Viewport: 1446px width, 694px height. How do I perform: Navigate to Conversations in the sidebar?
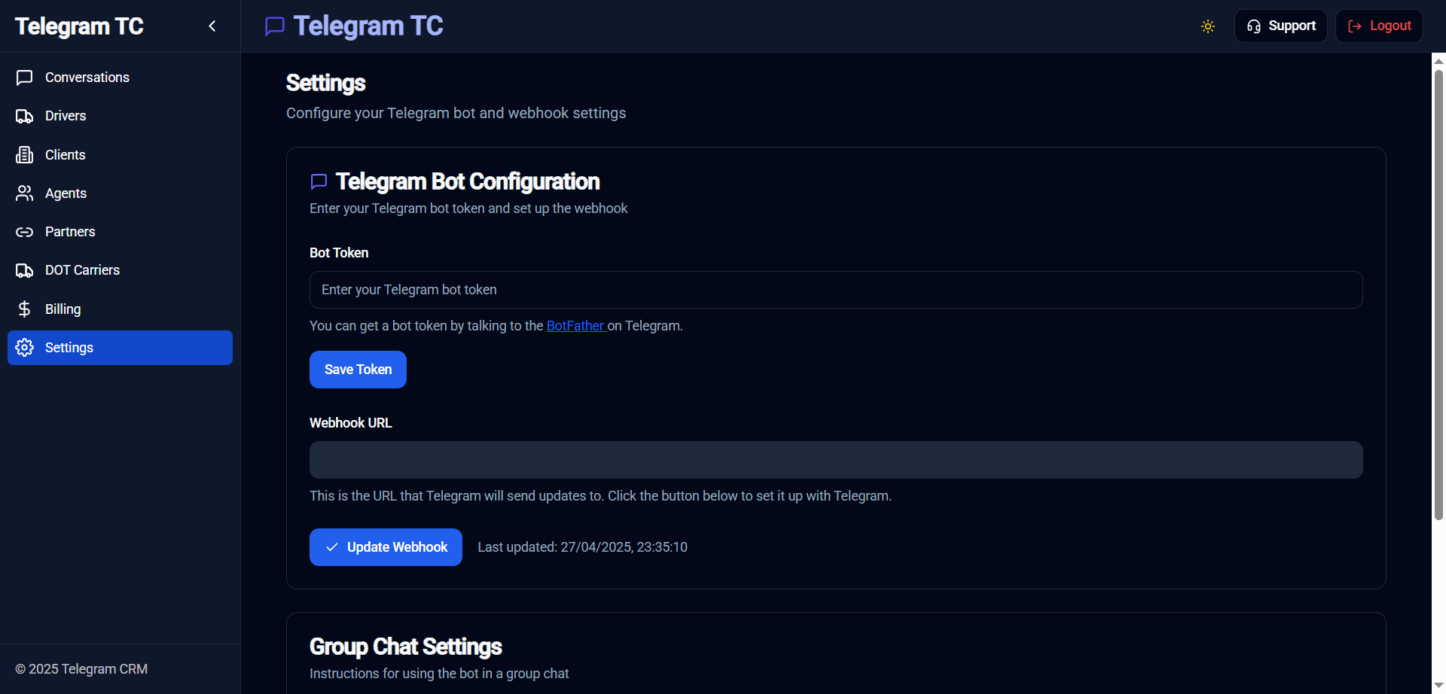coord(87,77)
